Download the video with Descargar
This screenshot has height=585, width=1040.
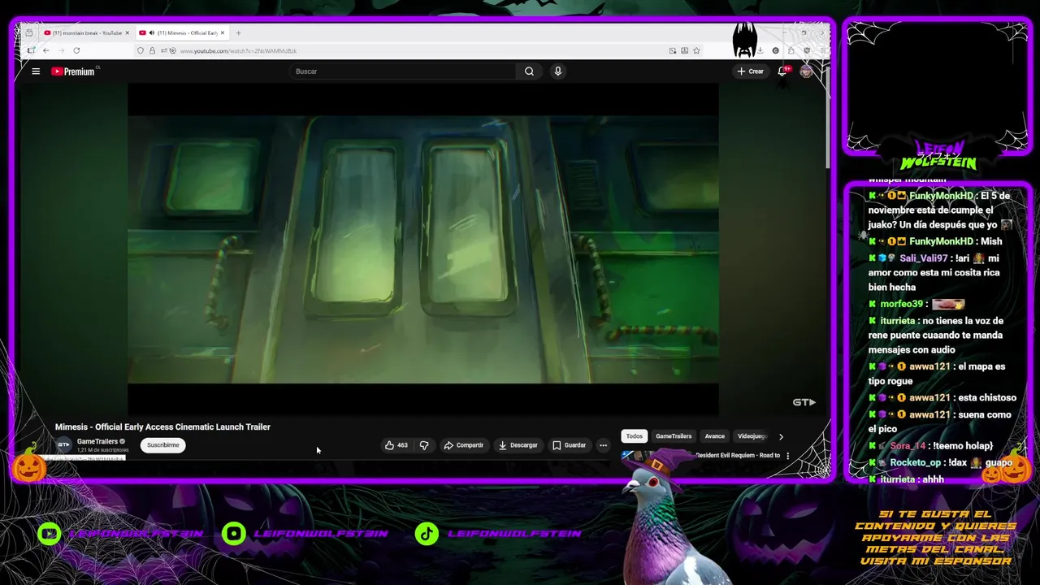point(518,445)
